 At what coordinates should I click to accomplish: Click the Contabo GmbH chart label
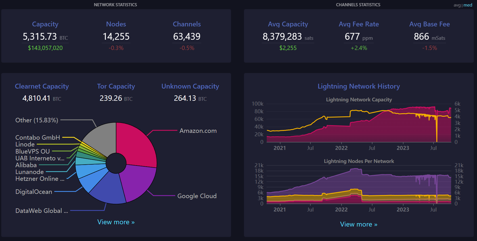click(x=37, y=138)
